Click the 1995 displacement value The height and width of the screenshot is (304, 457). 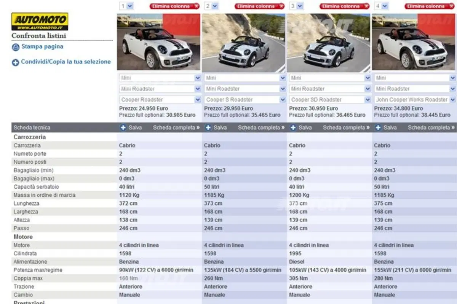(x=295, y=253)
